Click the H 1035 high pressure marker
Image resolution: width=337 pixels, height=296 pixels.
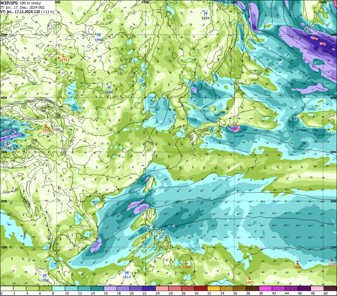206,15
